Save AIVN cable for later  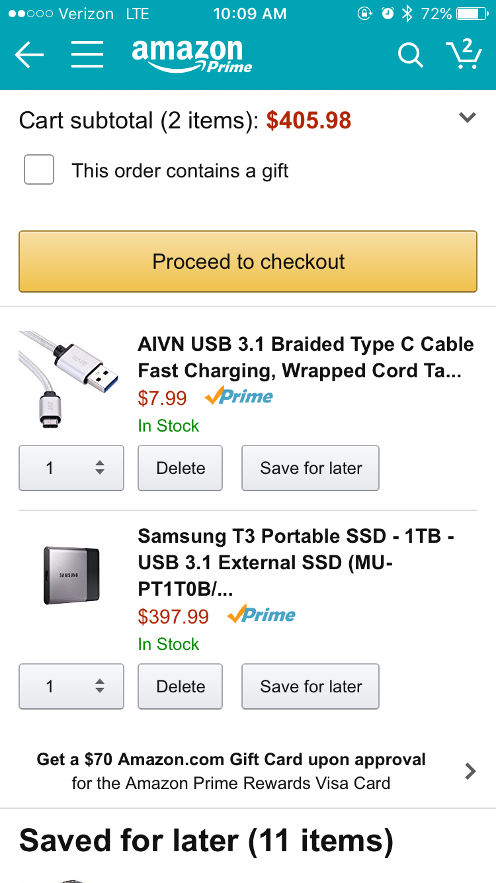tap(310, 468)
